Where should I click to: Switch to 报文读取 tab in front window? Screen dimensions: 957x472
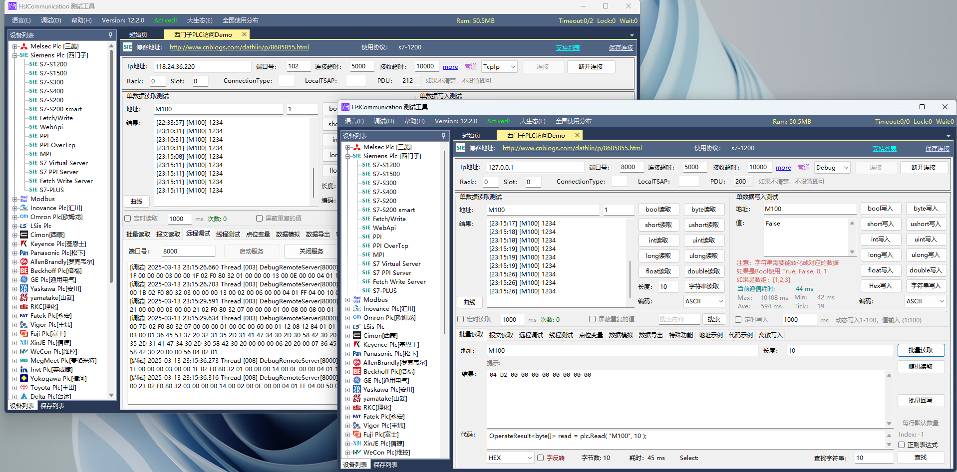coord(501,335)
